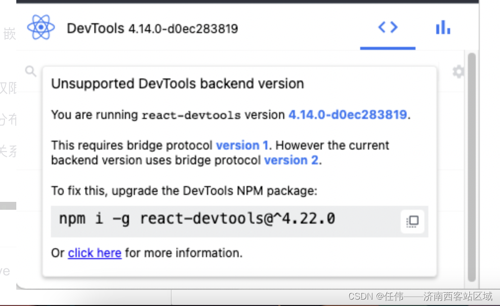
Task: Open the "version 2" protocol link
Action: [x=291, y=160]
